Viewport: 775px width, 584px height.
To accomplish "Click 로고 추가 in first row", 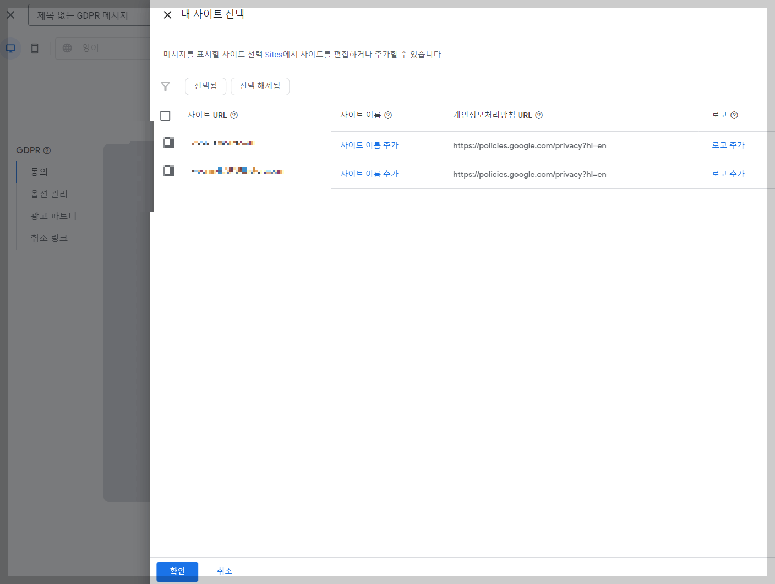I will click(x=728, y=145).
